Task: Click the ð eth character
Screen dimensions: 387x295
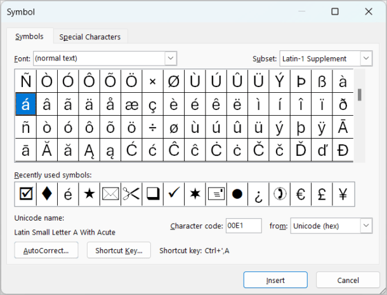Action: 343,104
